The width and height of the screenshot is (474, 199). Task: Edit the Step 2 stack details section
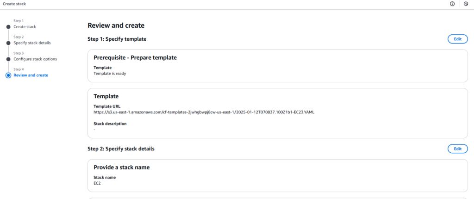coord(457,149)
